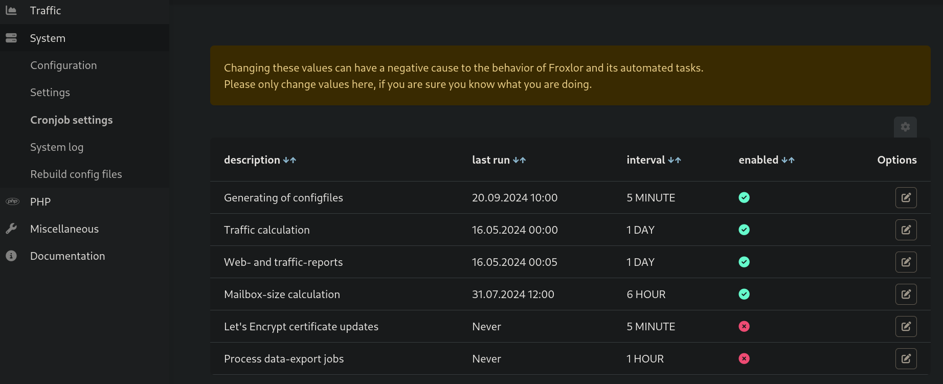Collapse the System menu section
This screenshot has height=384, width=943.
(84, 38)
